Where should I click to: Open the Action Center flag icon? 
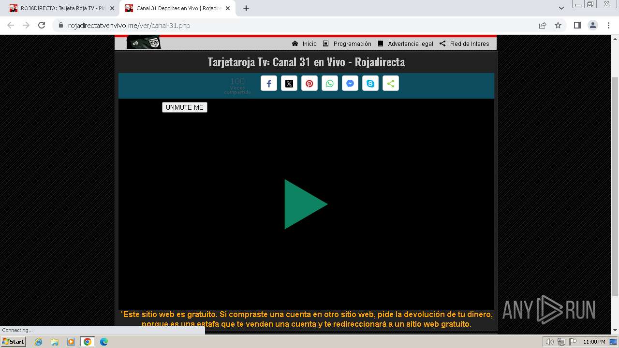point(572,342)
